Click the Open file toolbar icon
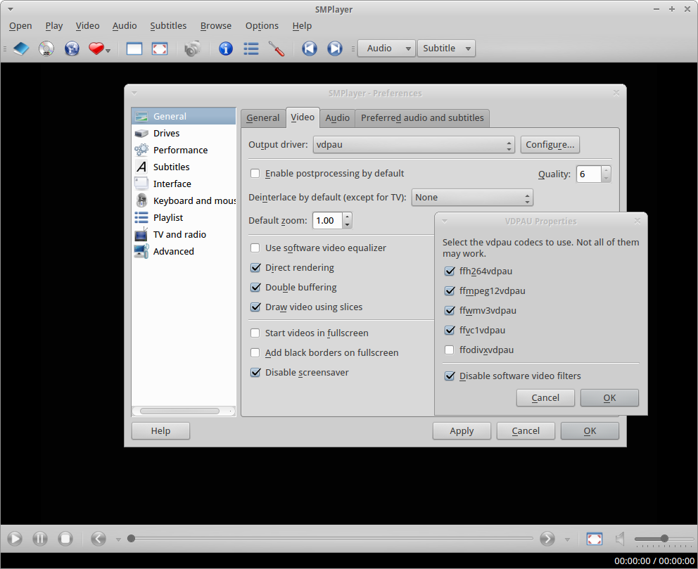Viewport: 698px width, 569px height. coord(21,49)
